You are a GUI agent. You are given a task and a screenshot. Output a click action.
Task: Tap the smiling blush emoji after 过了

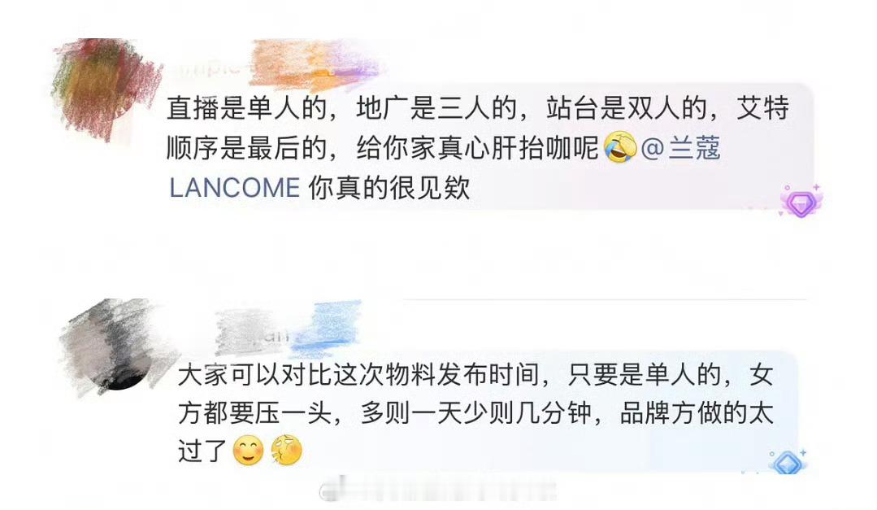pos(248,450)
